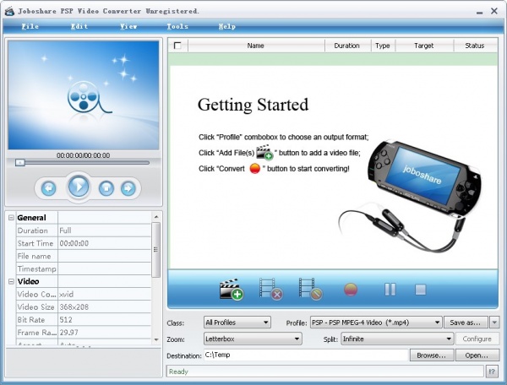Open the Profile combobox for PSP MPEG-4 Video
The image size is (507, 385).
376,323
